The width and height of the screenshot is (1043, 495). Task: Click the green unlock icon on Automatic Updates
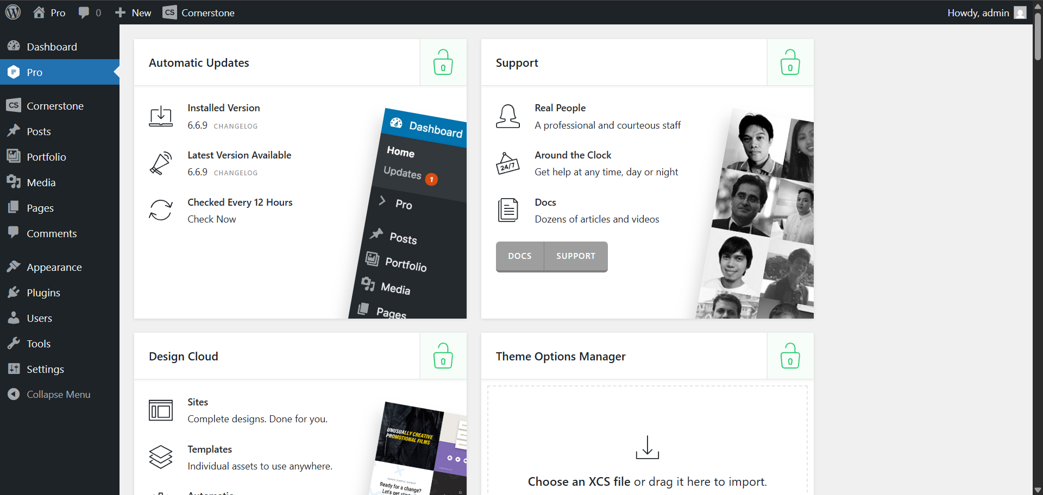(443, 62)
